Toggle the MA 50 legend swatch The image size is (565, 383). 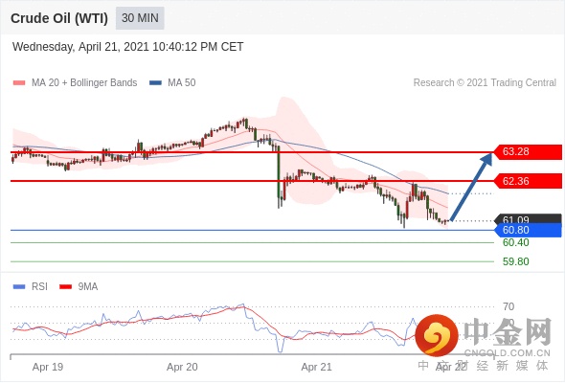(155, 83)
